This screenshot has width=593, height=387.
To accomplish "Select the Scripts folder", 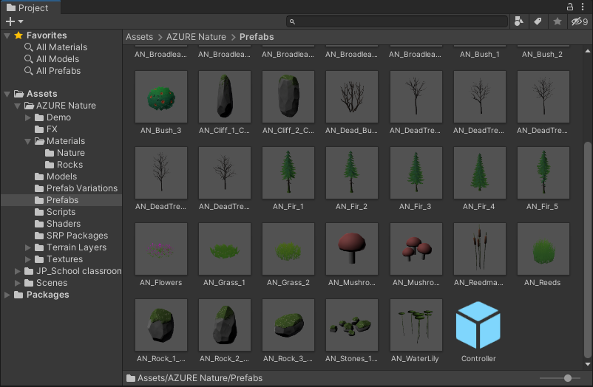I will point(55,212).
